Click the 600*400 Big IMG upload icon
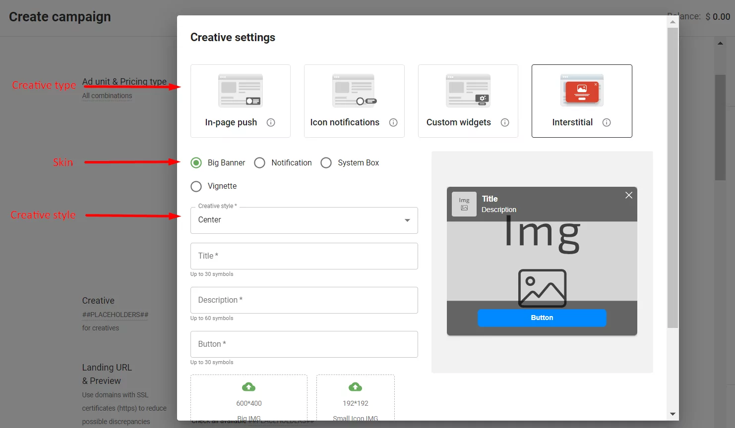Viewport: 735px width, 428px height. pos(249,387)
